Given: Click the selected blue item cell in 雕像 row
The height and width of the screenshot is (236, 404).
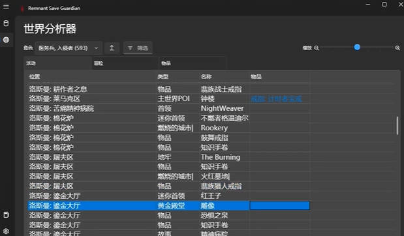Looking at the screenshot, I should (280, 205).
